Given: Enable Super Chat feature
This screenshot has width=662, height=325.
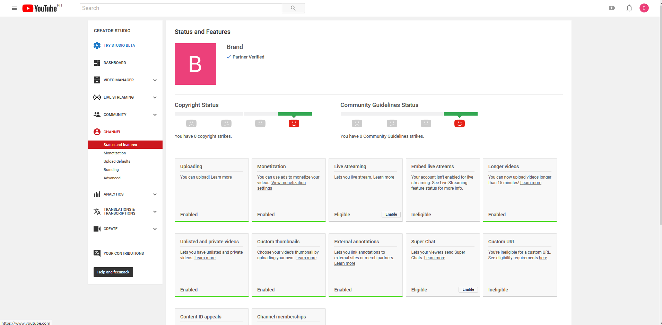Looking at the screenshot, I should (468, 290).
